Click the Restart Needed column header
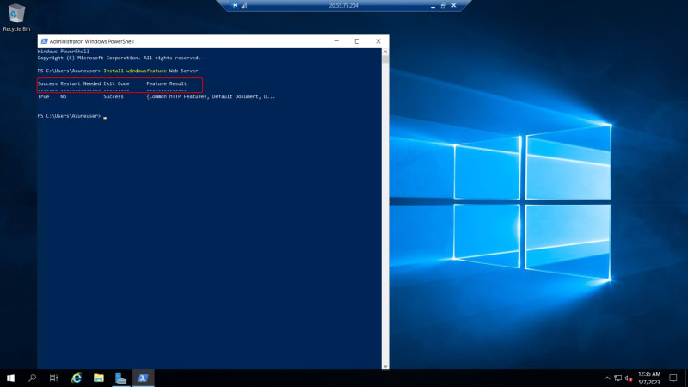The image size is (688, 387). (x=80, y=83)
